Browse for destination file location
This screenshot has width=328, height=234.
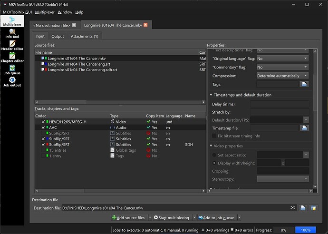click(303, 208)
